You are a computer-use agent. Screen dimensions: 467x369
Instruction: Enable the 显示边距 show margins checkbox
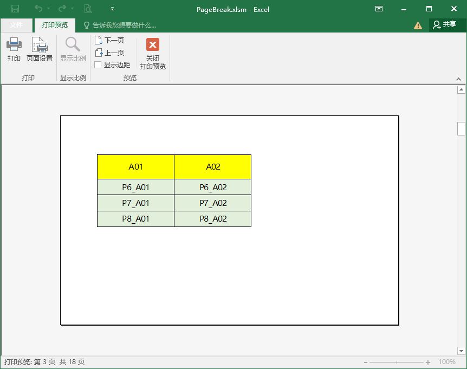(98, 64)
